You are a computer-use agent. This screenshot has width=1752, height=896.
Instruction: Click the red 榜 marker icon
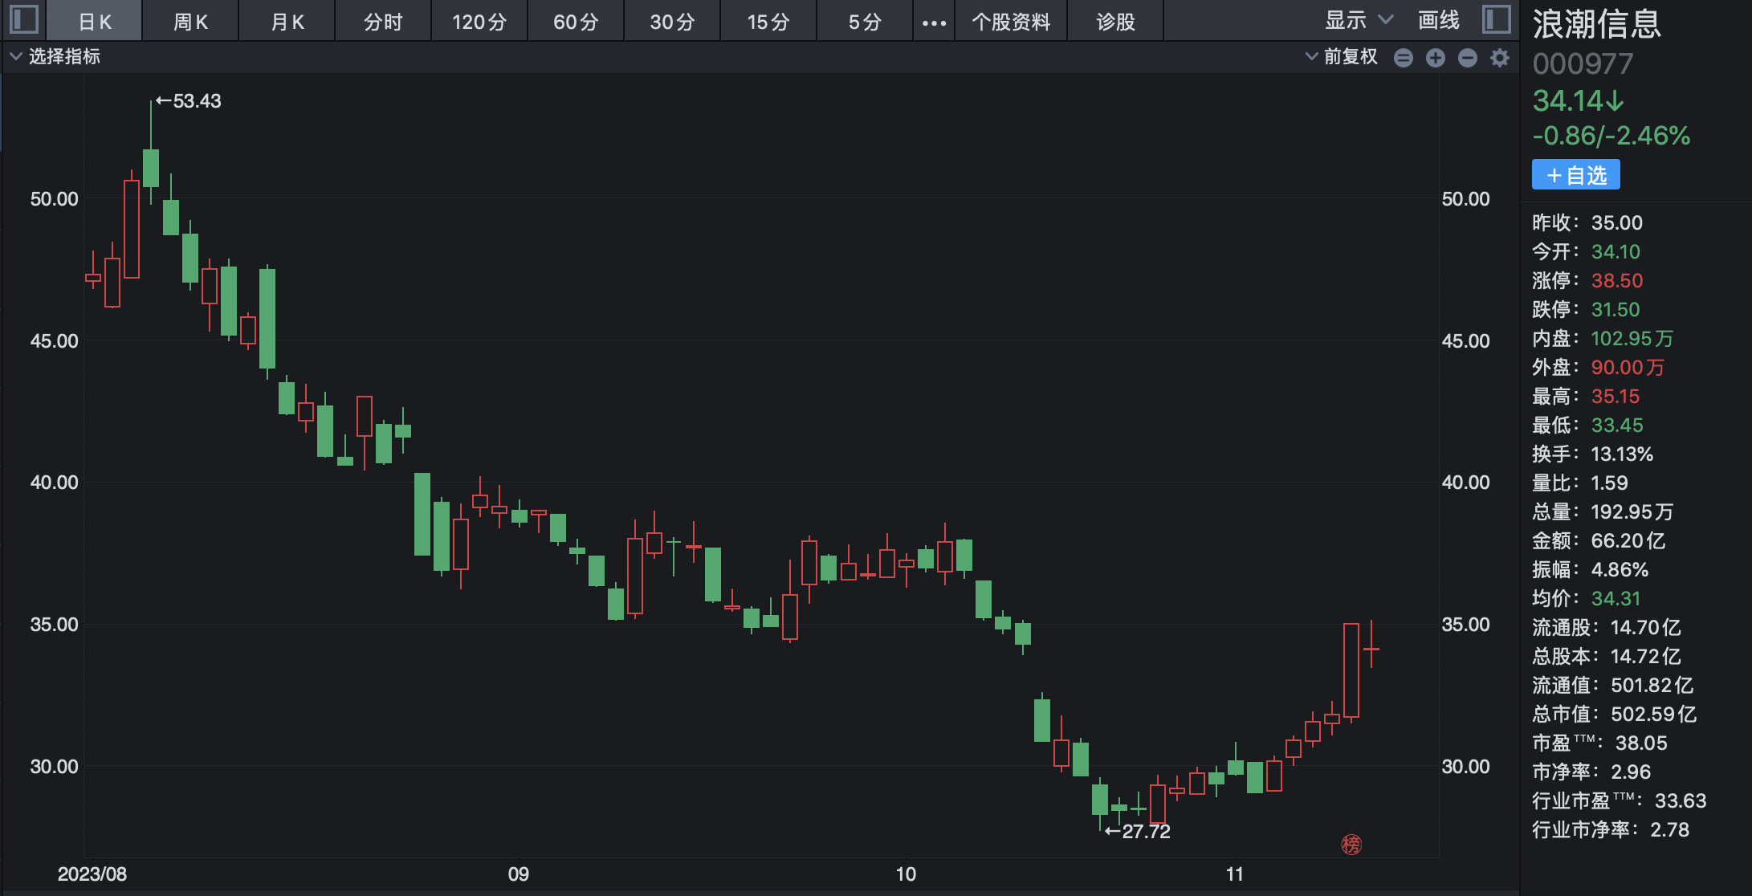[1351, 845]
